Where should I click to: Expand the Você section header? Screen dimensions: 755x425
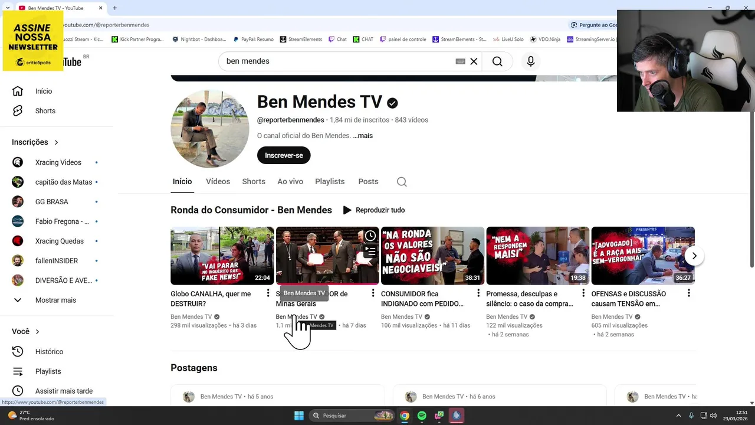[25, 332]
